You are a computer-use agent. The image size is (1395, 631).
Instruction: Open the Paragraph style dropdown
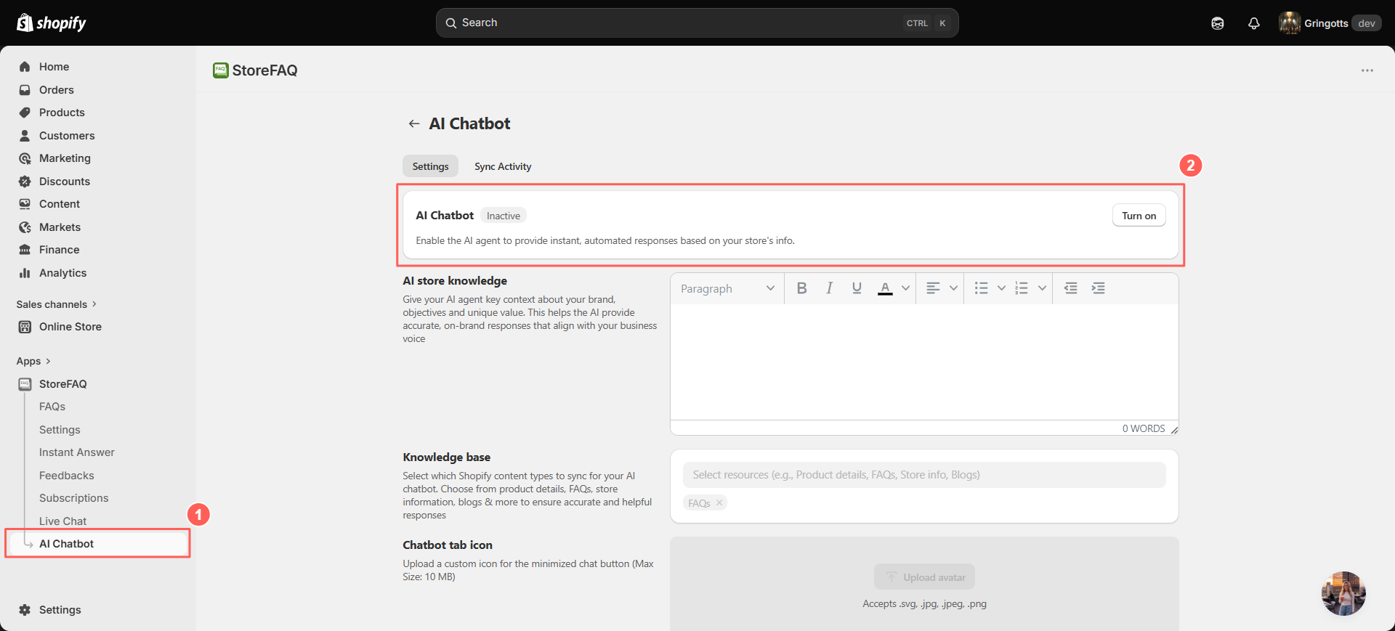coord(727,289)
